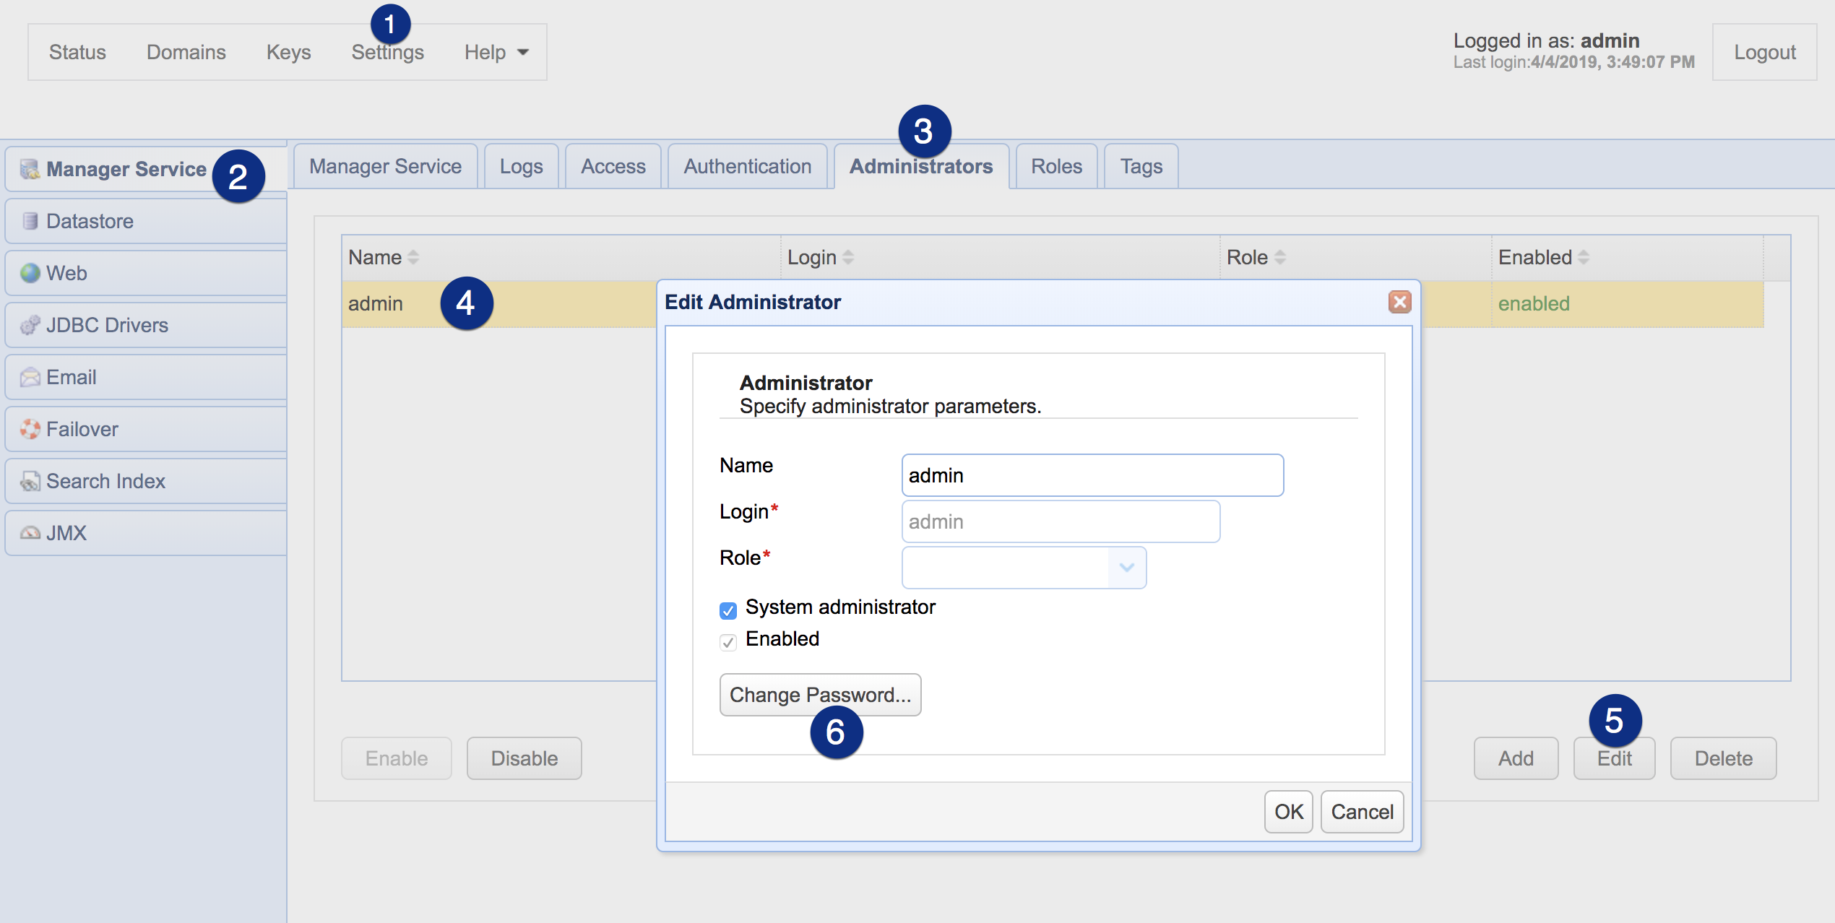Uncheck the System administrator checkbox

tap(728, 610)
